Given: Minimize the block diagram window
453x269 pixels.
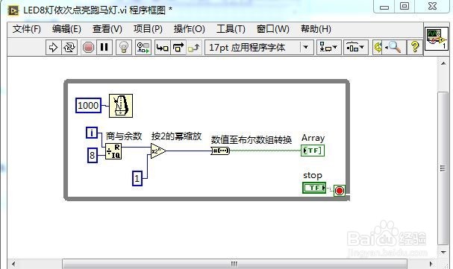Looking at the screenshot, I should coord(384,7).
